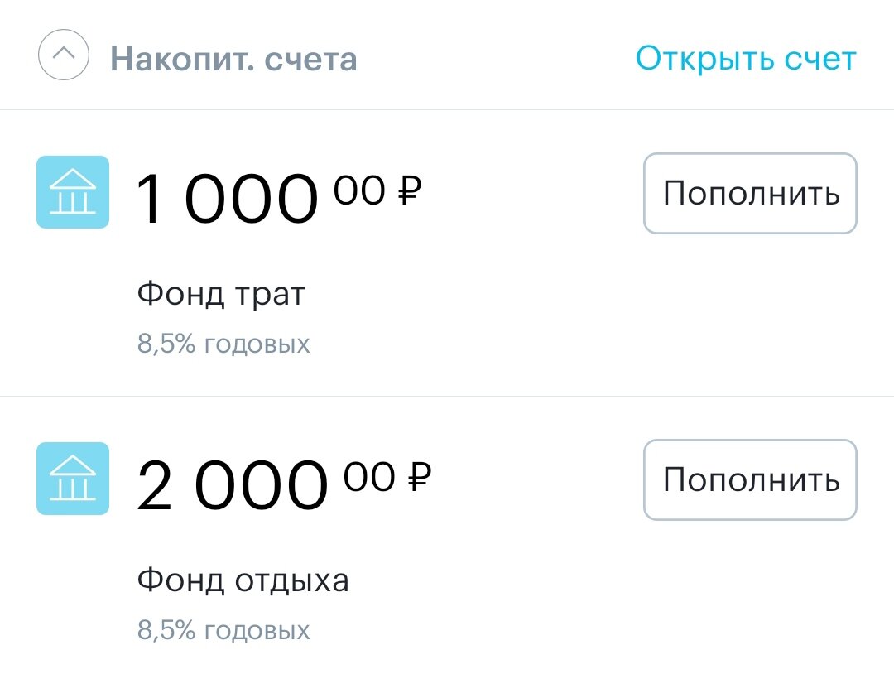
Task: Open the Открыть счет link
Action: (746, 59)
